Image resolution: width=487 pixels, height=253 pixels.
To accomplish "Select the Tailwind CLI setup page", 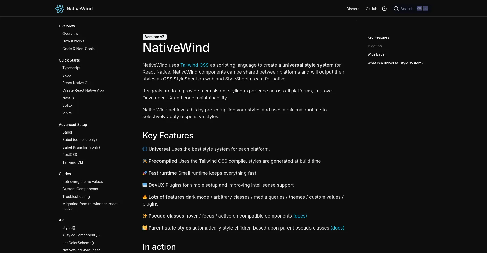I will tap(72, 162).
